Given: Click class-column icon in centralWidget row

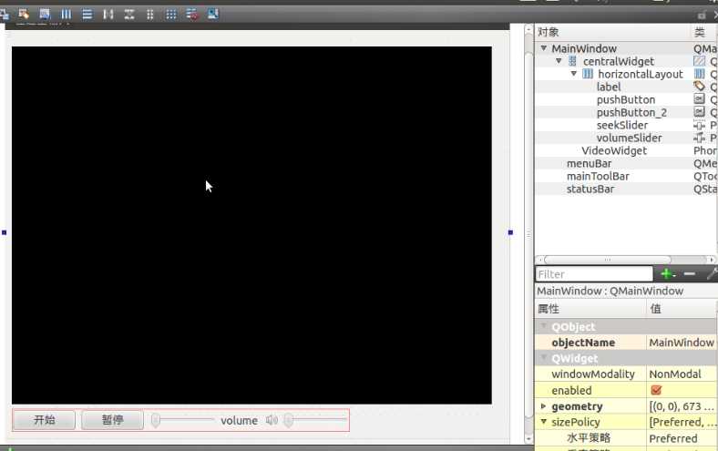Looking at the screenshot, I should (699, 61).
